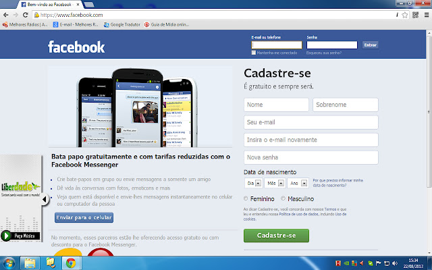Click the green checkmark tray icon
Screen dimensions: 432x270
(371, 263)
